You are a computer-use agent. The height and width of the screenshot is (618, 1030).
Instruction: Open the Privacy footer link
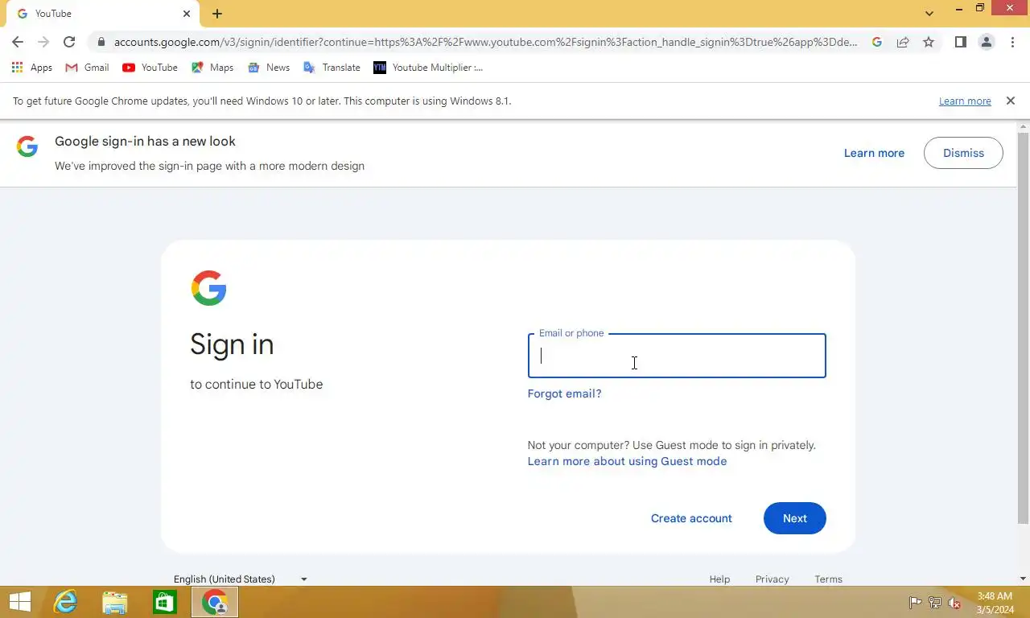click(x=772, y=579)
